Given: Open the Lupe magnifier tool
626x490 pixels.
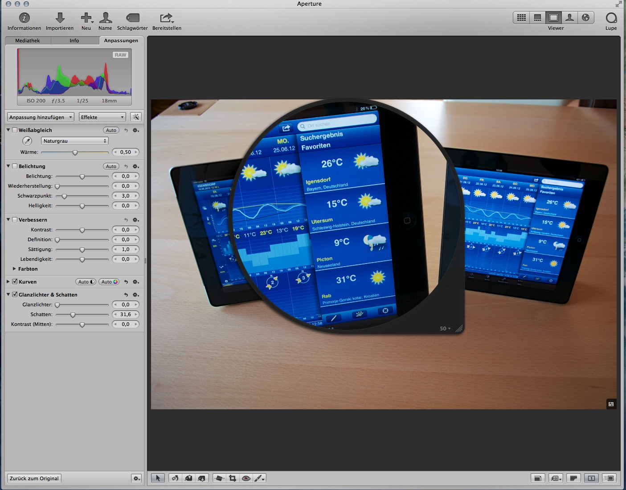Looking at the screenshot, I should coord(611,18).
